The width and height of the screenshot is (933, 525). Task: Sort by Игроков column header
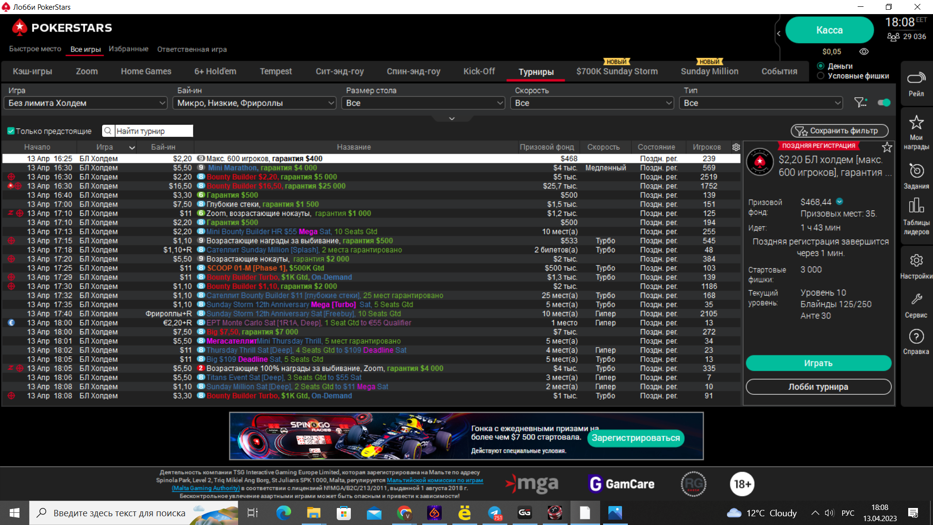707,147
